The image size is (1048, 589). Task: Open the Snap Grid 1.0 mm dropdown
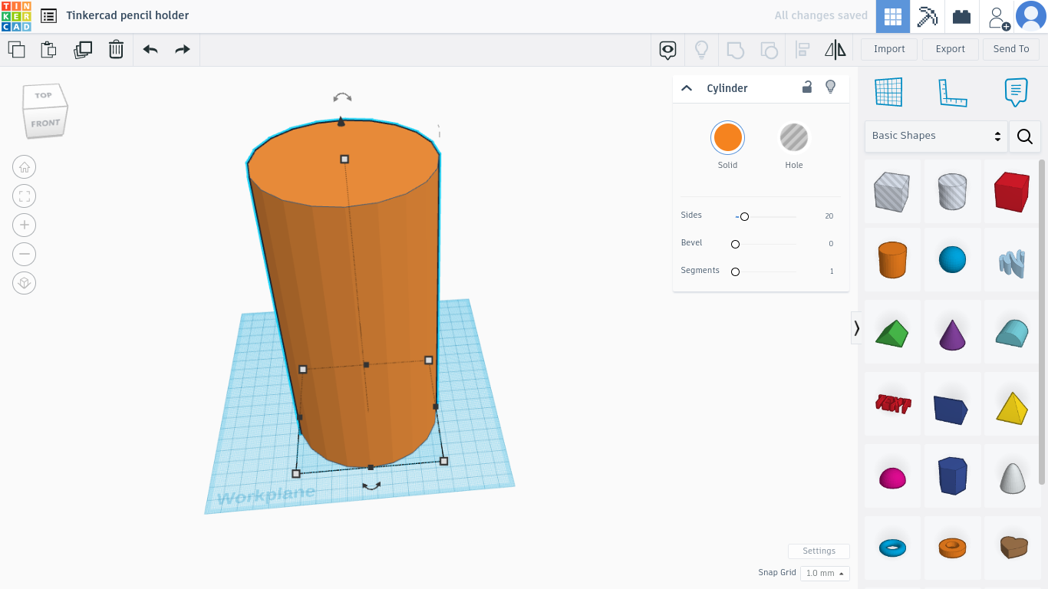click(825, 573)
